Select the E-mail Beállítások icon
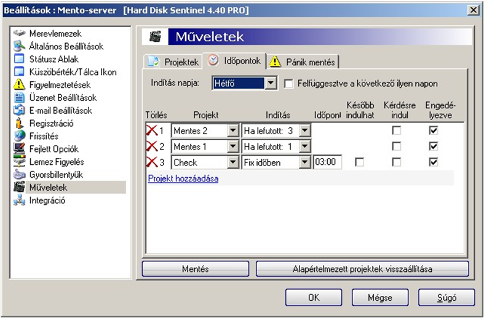The image size is (484, 318). pyautogui.click(x=20, y=111)
